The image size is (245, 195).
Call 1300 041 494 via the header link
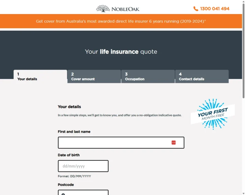coord(214,9)
